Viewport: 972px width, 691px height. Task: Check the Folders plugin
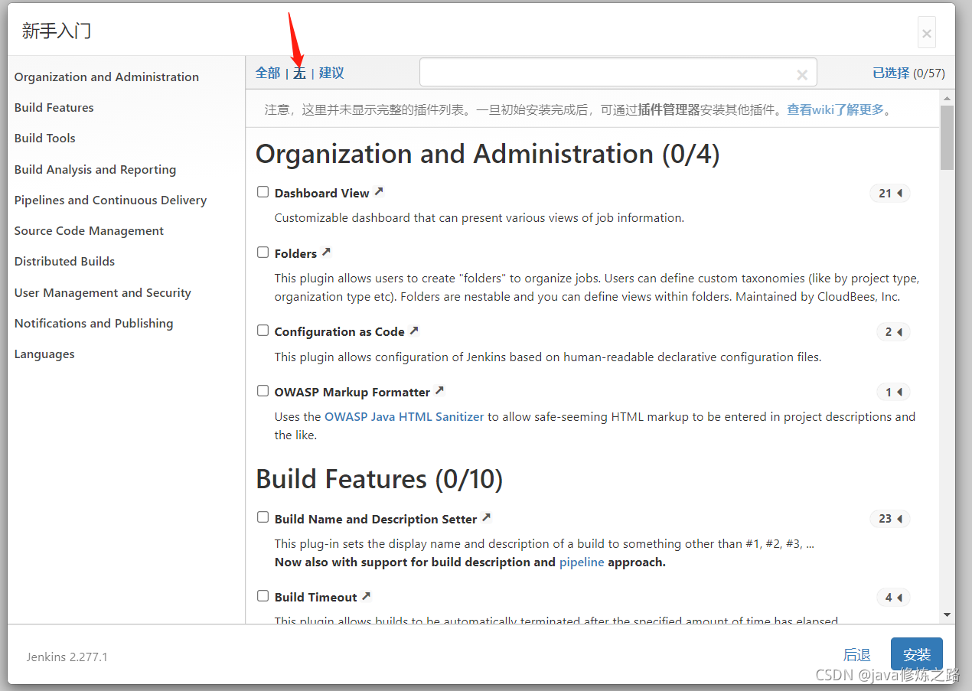[263, 253]
